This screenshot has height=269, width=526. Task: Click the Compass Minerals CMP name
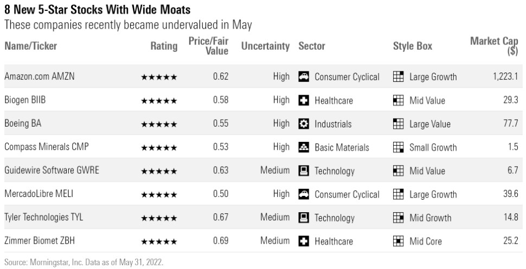(x=46, y=147)
